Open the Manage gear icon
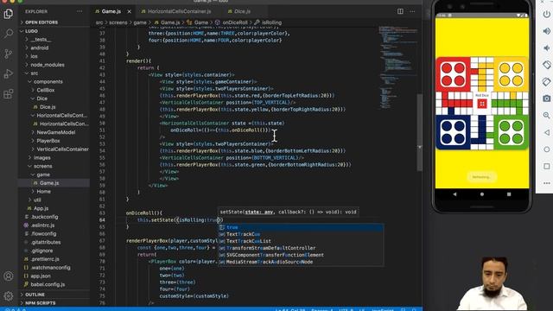553x311 pixels. point(9,295)
